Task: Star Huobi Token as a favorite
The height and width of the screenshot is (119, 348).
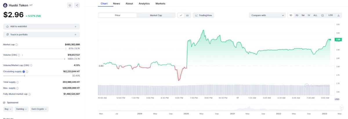Action: point(70,5)
